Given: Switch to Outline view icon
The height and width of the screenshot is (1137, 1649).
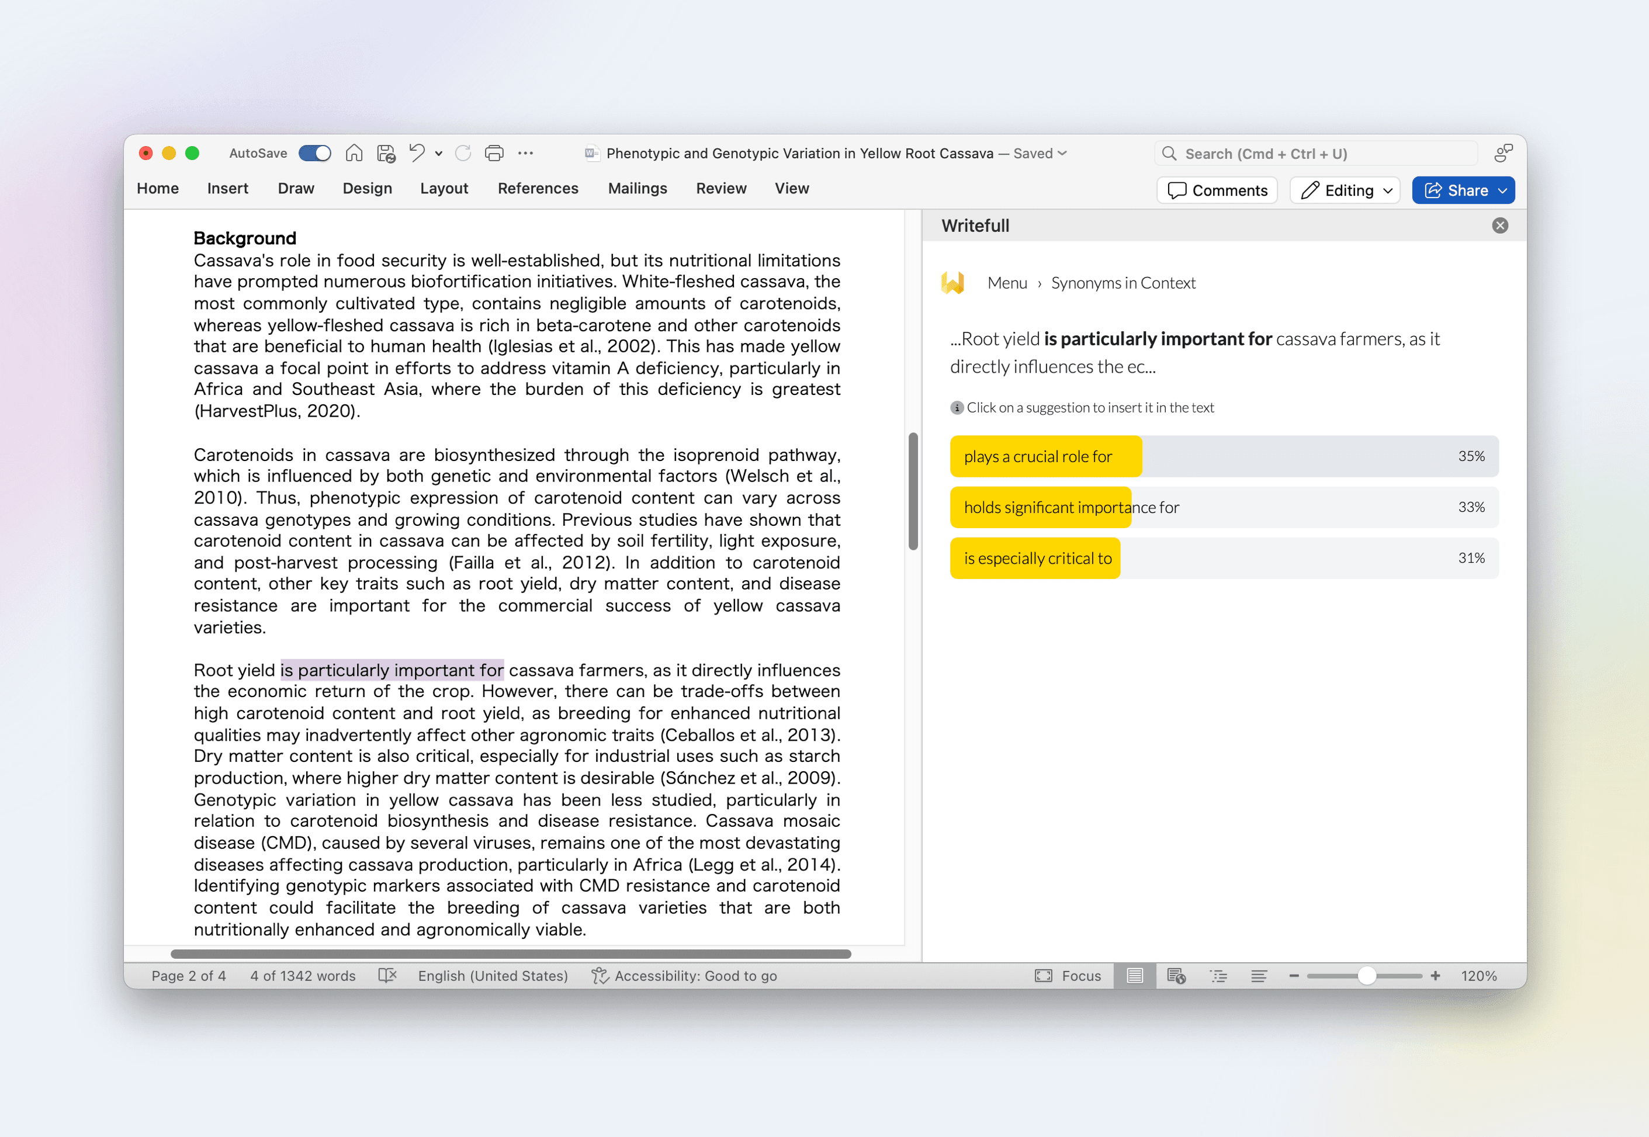Looking at the screenshot, I should [x=1218, y=975].
